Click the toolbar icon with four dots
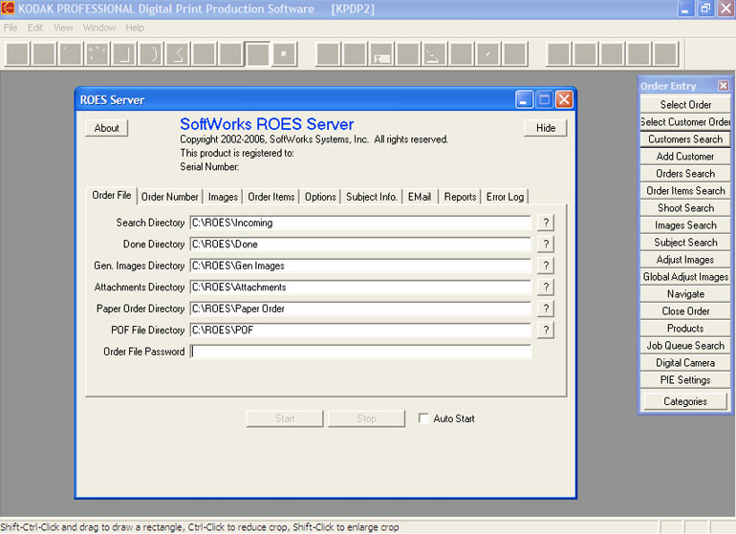736x534 pixels. tap(97, 53)
